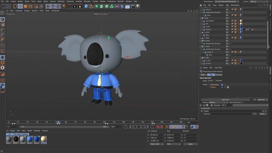Viewport: 272px width, 153px height.
Task: Switch to the Basic tab in Attributes
Action: [203, 75]
